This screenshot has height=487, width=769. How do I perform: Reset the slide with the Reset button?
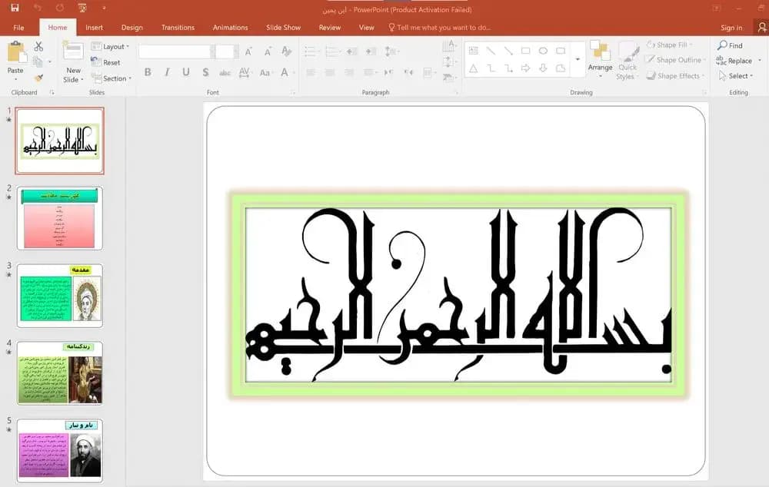tap(106, 62)
